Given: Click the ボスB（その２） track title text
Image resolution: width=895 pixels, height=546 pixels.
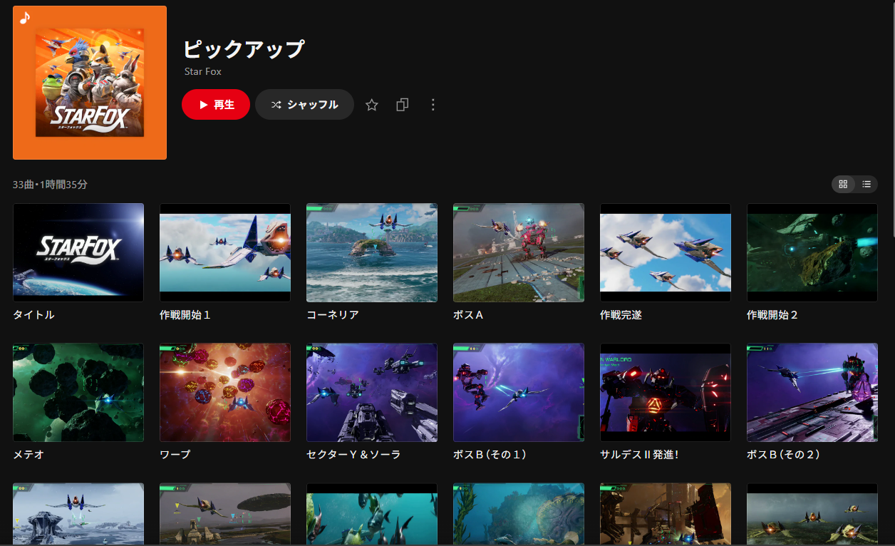Looking at the screenshot, I should pos(784,454).
